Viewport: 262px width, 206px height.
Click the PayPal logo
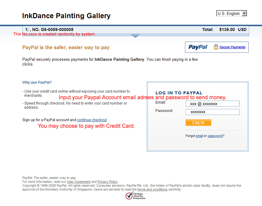198,47
